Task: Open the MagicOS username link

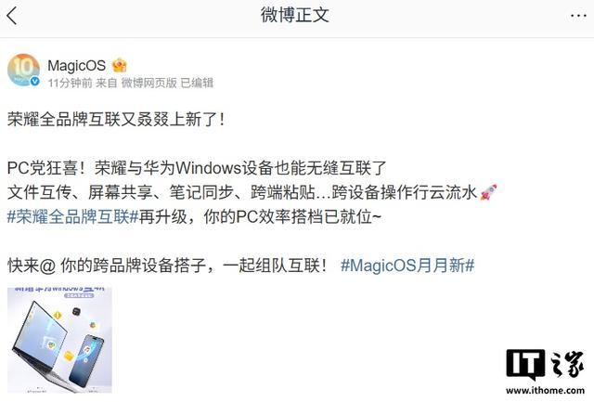Action: 76,66
